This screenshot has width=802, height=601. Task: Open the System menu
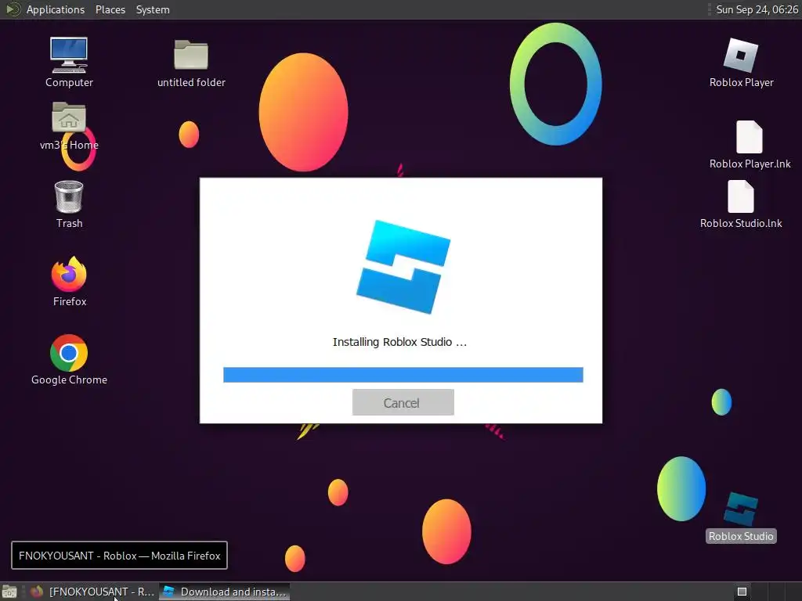pyautogui.click(x=153, y=9)
